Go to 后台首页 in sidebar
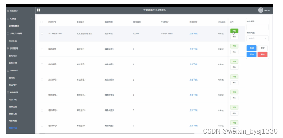The image size is (283, 138). (x=14, y=11)
